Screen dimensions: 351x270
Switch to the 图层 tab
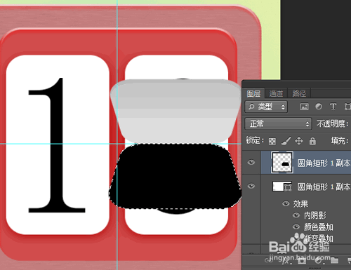[253, 94]
